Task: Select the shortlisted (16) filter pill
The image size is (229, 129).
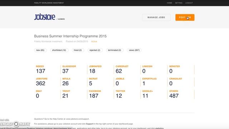Action: click(x=59, y=50)
